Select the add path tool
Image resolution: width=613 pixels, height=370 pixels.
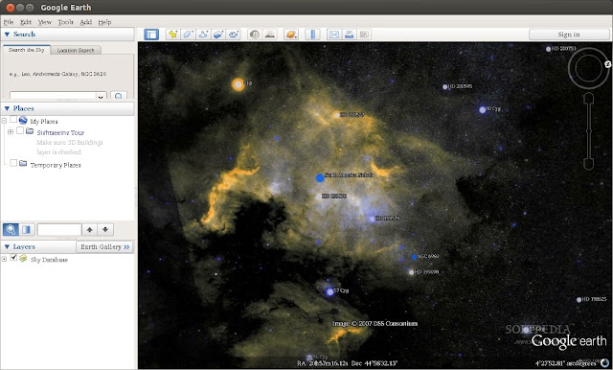click(x=203, y=35)
